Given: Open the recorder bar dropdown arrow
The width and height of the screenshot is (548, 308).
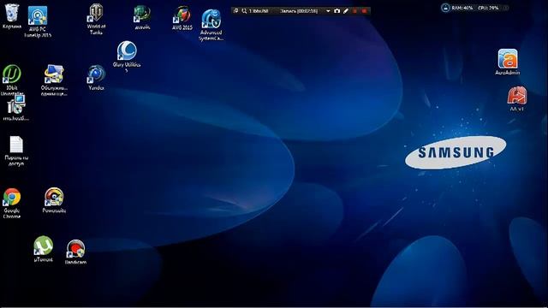Looking at the screenshot, I should coord(328,11).
